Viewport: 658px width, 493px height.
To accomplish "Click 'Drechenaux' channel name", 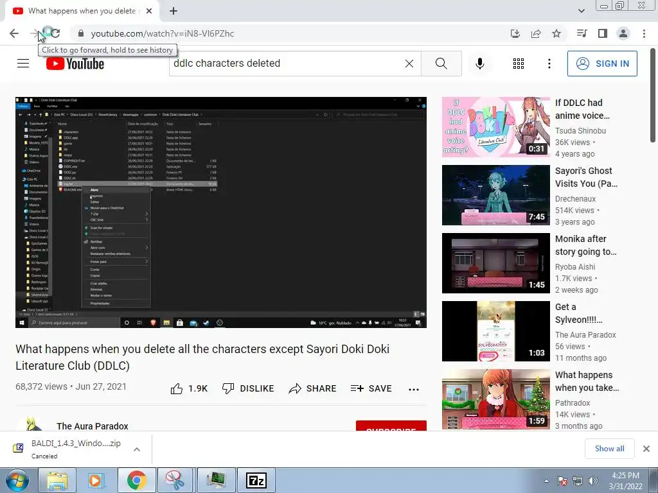I will pyautogui.click(x=575, y=199).
